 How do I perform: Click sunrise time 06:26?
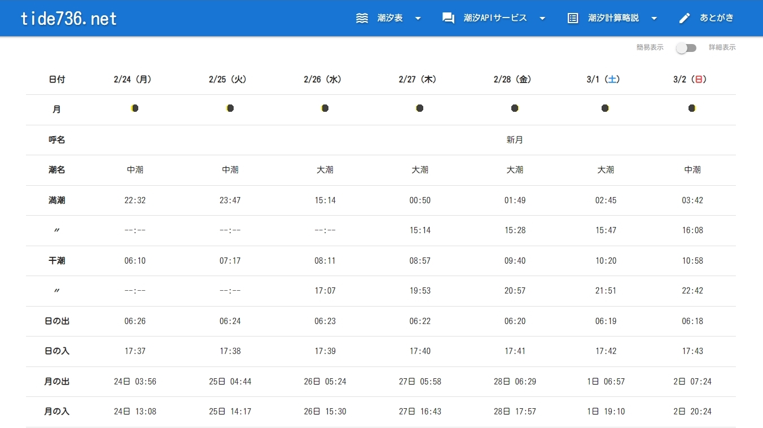(135, 321)
